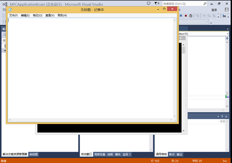Click the 语言 column header
232x163 pixels.
point(222,121)
